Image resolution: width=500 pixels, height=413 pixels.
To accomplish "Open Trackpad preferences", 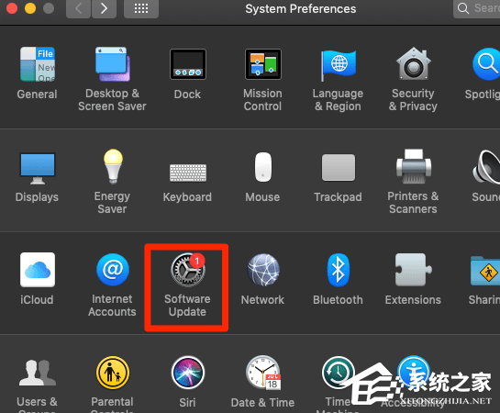I will (338, 167).
